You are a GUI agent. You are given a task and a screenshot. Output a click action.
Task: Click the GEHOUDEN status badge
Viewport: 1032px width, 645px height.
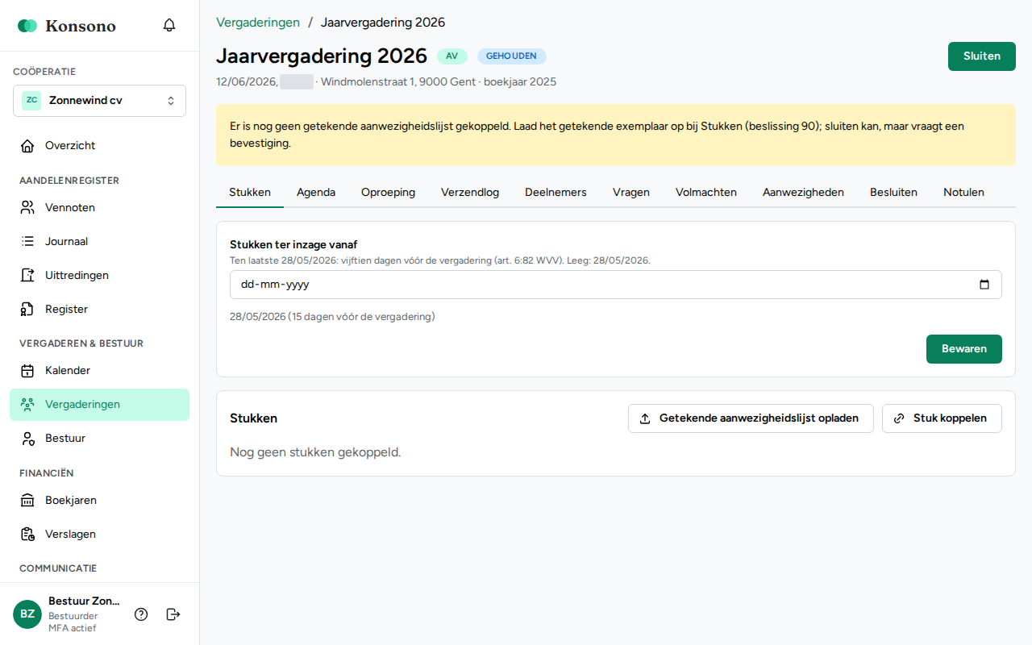[511, 56]
